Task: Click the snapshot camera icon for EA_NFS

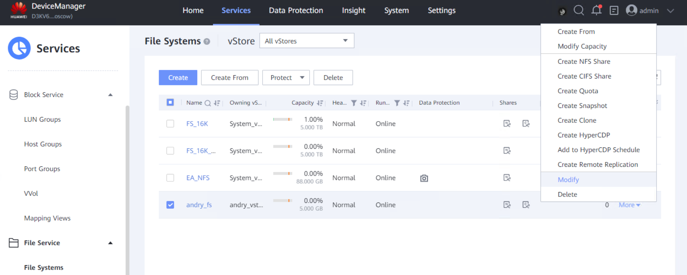Action: pos(424,178)
